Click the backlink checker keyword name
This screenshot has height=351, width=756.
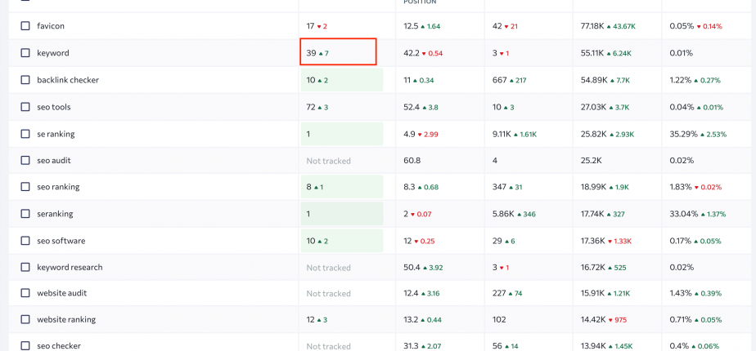(68, 80)
